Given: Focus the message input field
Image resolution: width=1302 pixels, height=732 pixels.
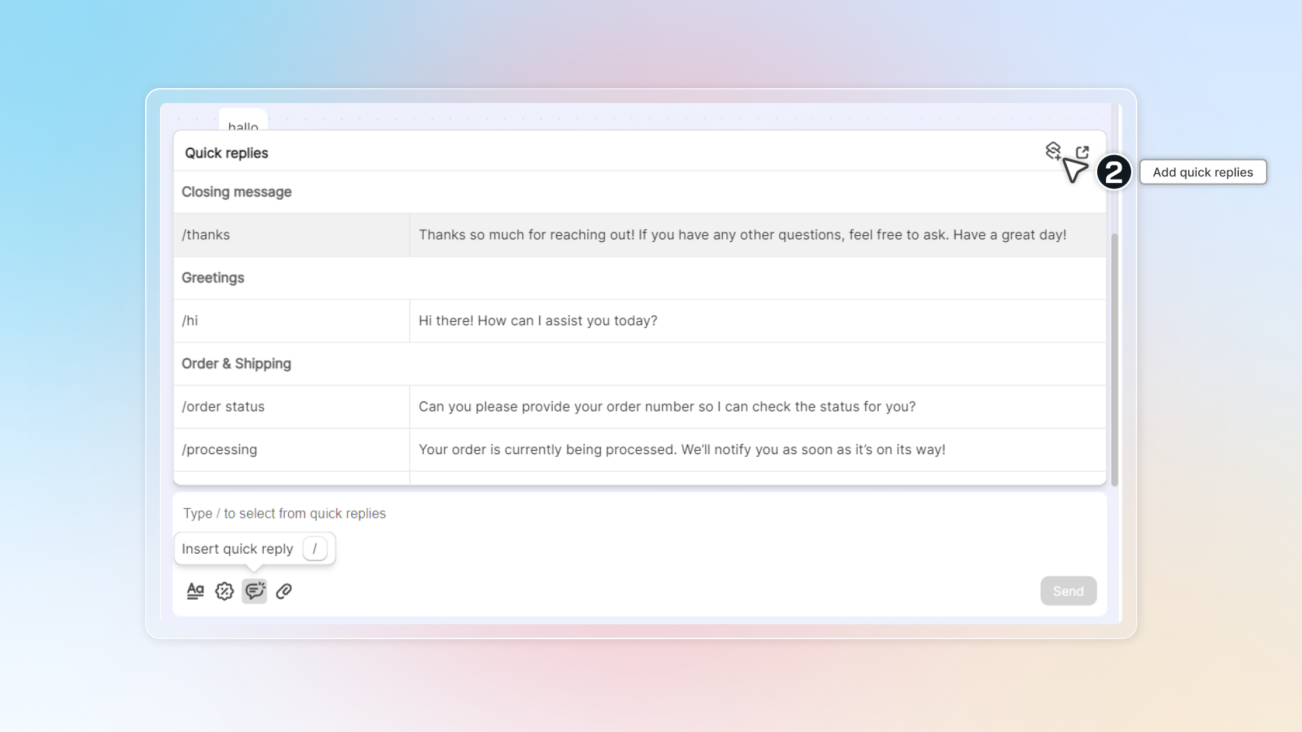Looking at the screenshot, I should tap(610, 514).
